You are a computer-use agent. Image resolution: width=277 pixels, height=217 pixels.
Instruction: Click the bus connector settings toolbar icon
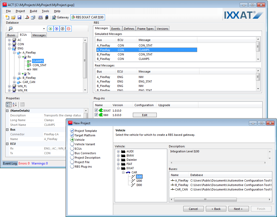[27, 17]
